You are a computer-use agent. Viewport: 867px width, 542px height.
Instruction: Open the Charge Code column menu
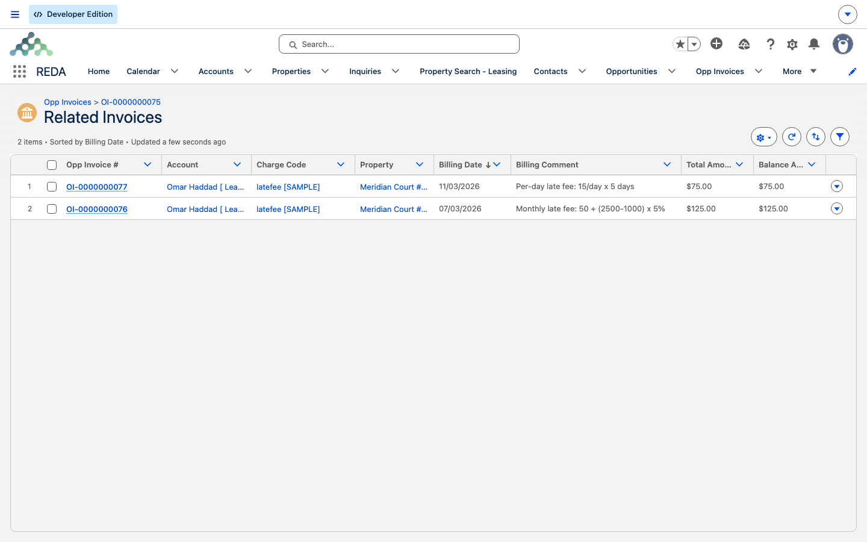coord(341,165)
